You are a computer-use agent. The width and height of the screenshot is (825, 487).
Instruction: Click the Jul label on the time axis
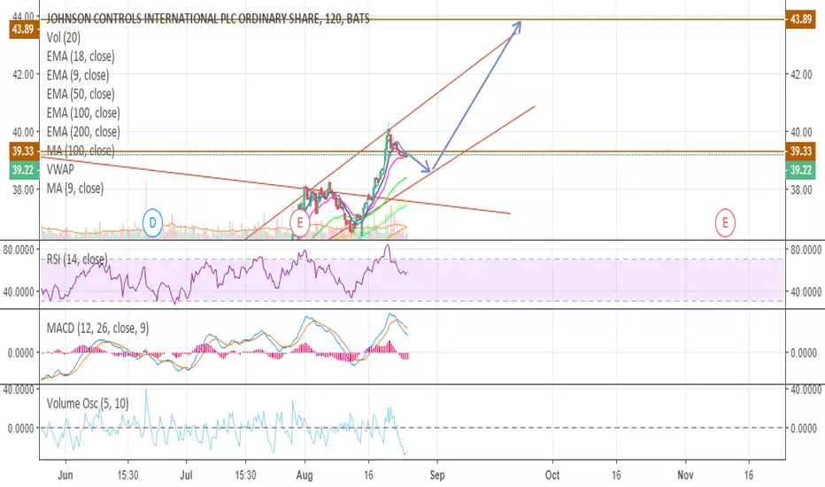[186, 475]
